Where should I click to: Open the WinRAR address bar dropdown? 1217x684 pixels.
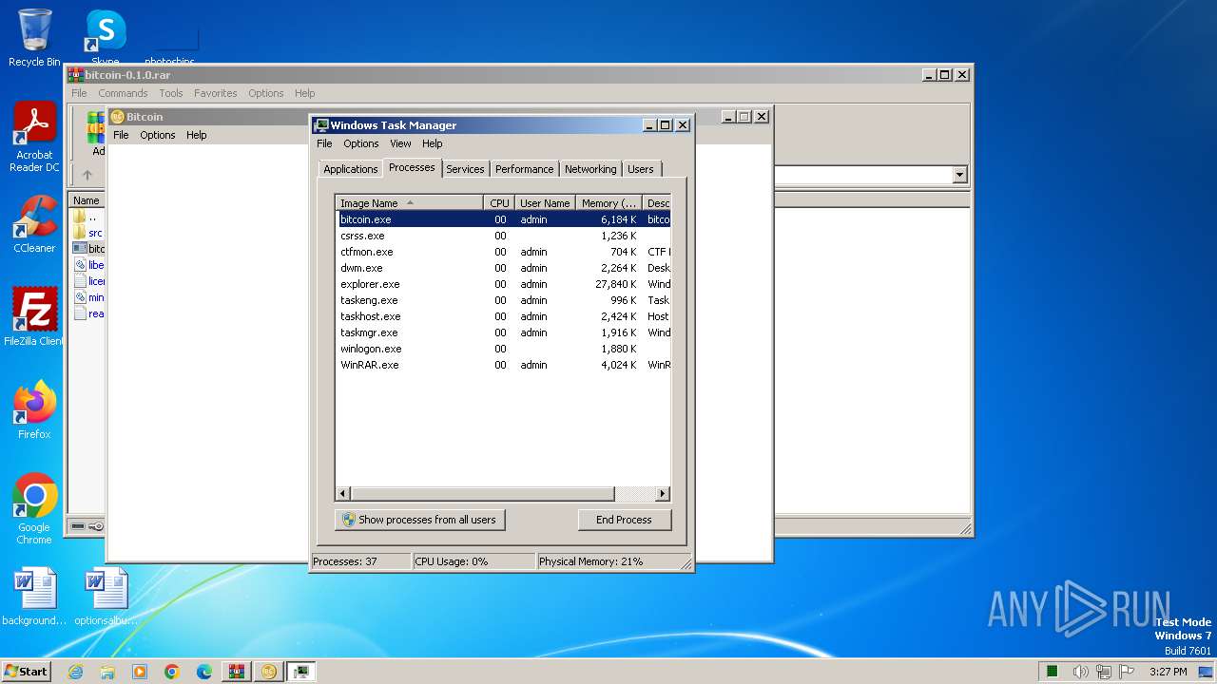(x=959, y=175)
